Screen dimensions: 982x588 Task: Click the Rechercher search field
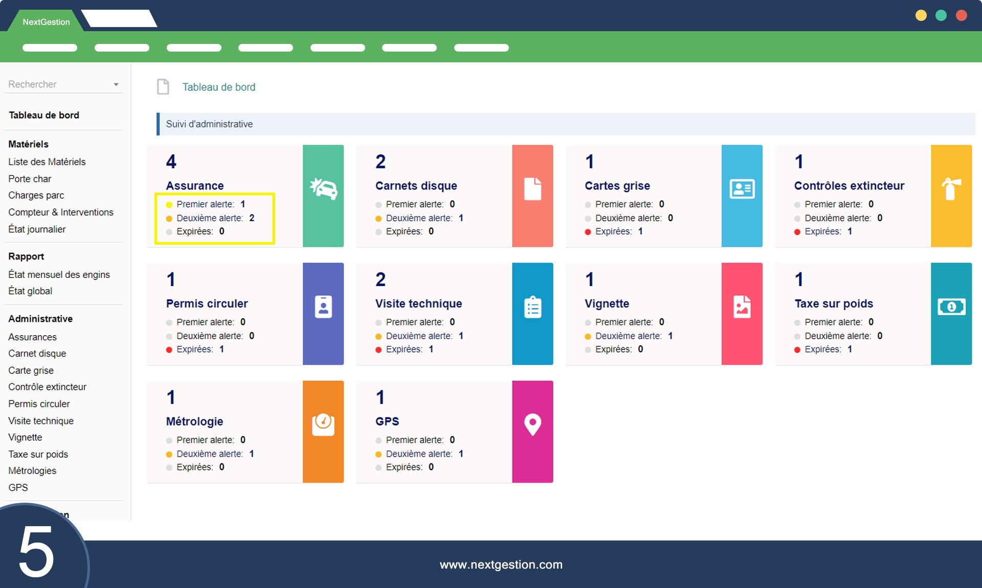point(56,84)
